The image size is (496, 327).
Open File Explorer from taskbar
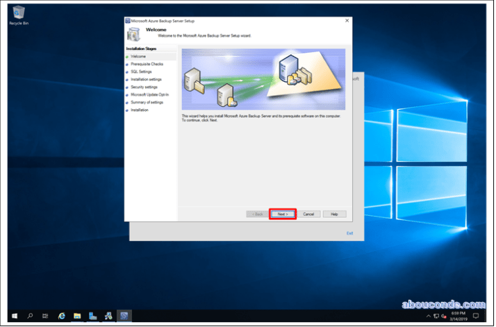pyautogui.click(x=77, y=316)
